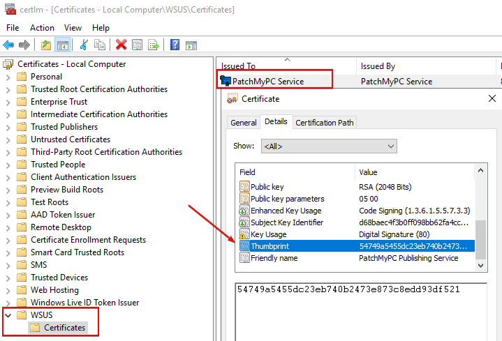Click in the thumbprint value text box
Screen dimensions: 502x341
[x=361, y=312]
